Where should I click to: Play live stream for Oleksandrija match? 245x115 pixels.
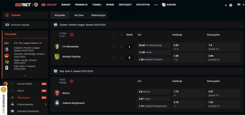point(72,35)
